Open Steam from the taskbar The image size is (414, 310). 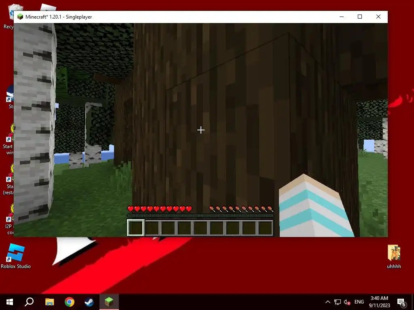(x=89, y=302)
